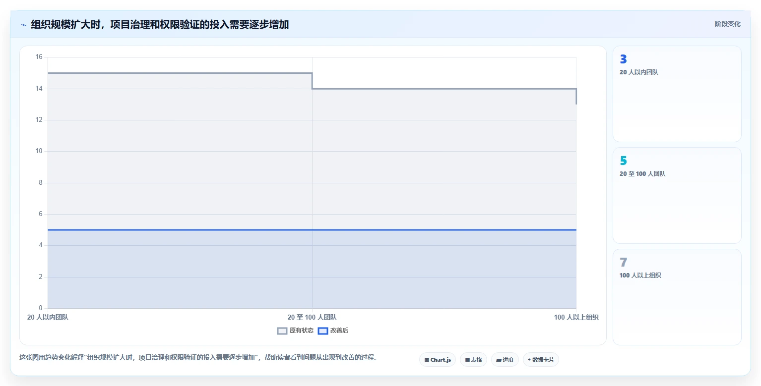Click the 进度 tag icon
Screen dimensions: 761x386
pos(499,360)
